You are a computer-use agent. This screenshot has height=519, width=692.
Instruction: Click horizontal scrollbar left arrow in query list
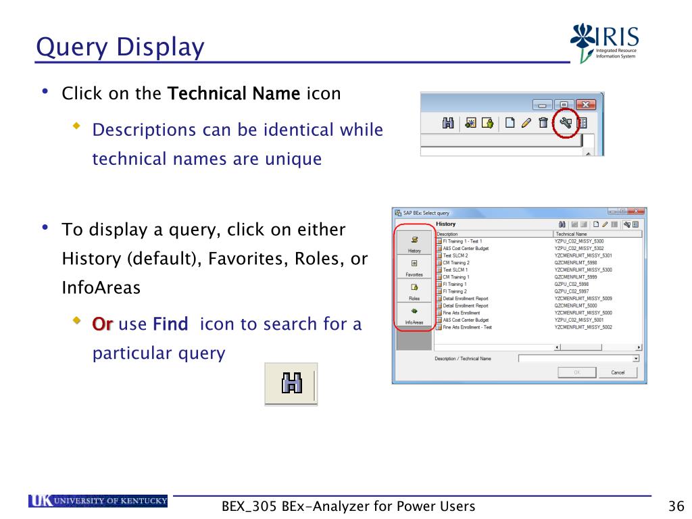click(x=557, y=347)
